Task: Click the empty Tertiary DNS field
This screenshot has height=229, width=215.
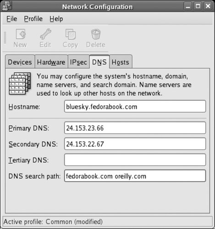Action: (135, 160)
